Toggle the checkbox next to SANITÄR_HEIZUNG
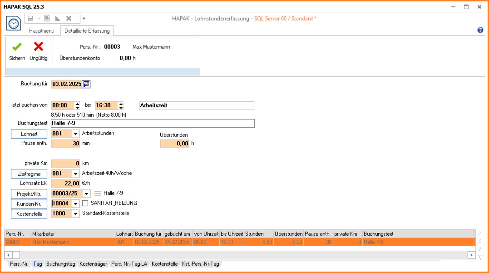Viewport: 489px width, 273px height. (x=85, y=203)
